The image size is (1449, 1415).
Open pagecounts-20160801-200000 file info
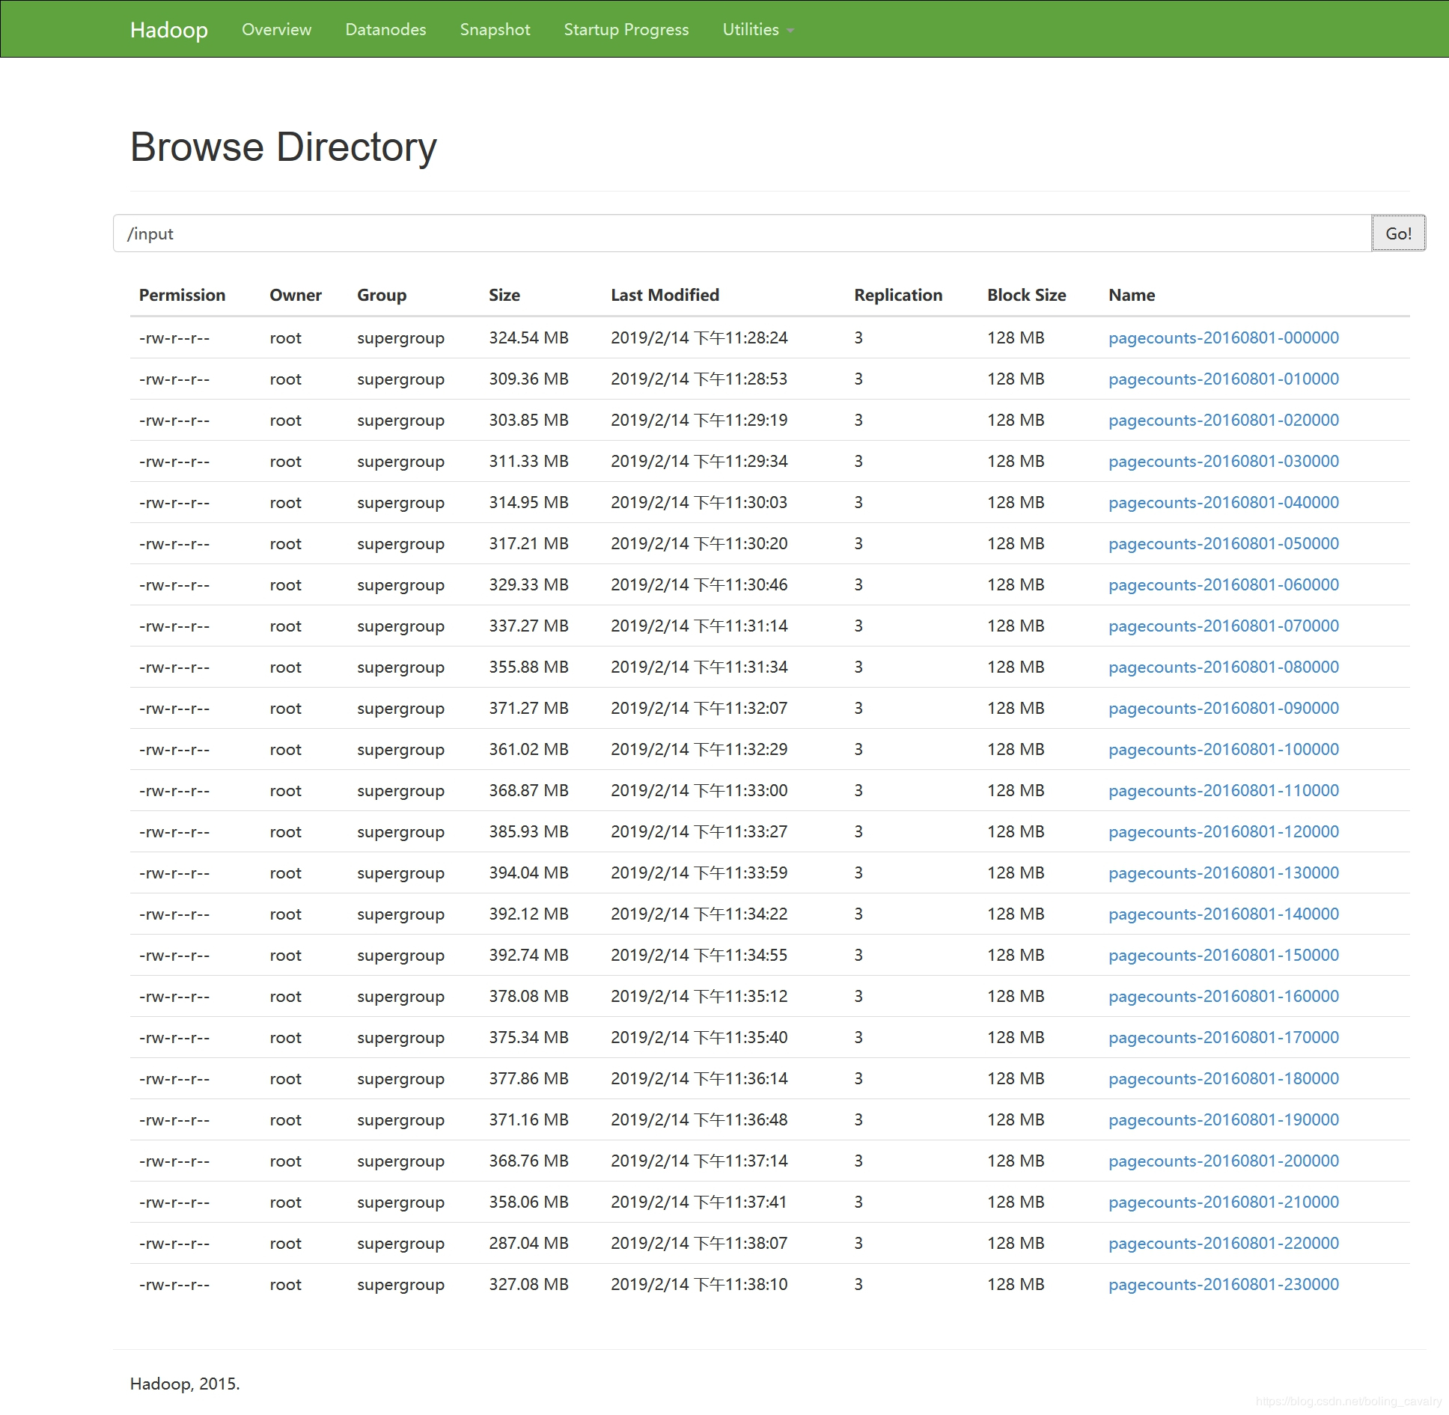coord(1223,1161)
